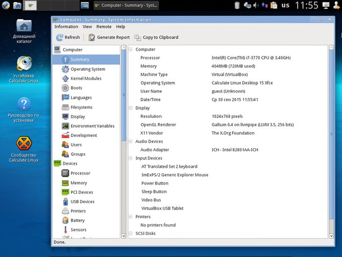Click the show desktop panel button
342x257 pixels.
click(85, 5)
